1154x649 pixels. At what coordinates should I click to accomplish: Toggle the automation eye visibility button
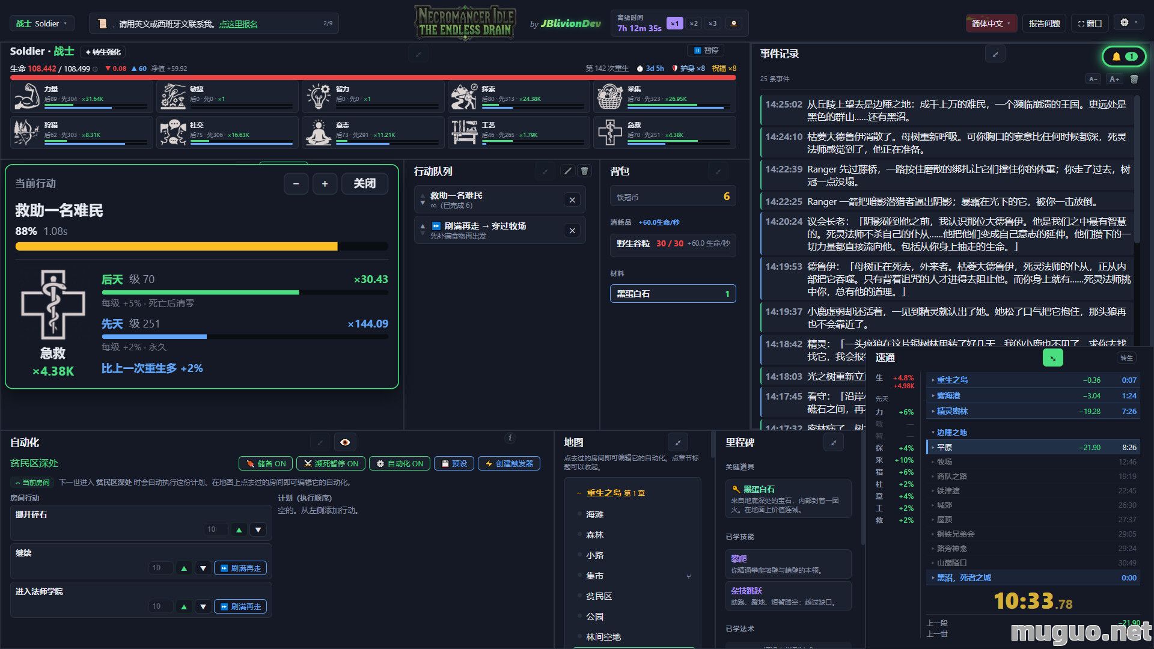tap(345, 443)
